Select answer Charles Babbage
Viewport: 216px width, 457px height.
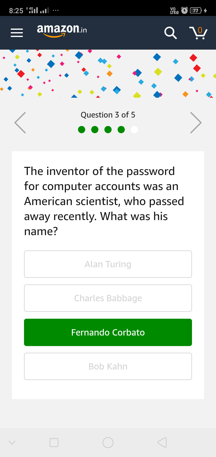pos(108,298)
